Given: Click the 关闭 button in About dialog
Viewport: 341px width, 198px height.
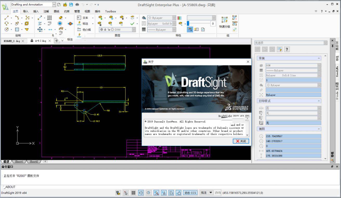Looking at the screenshot, I should tap(241, 141).
